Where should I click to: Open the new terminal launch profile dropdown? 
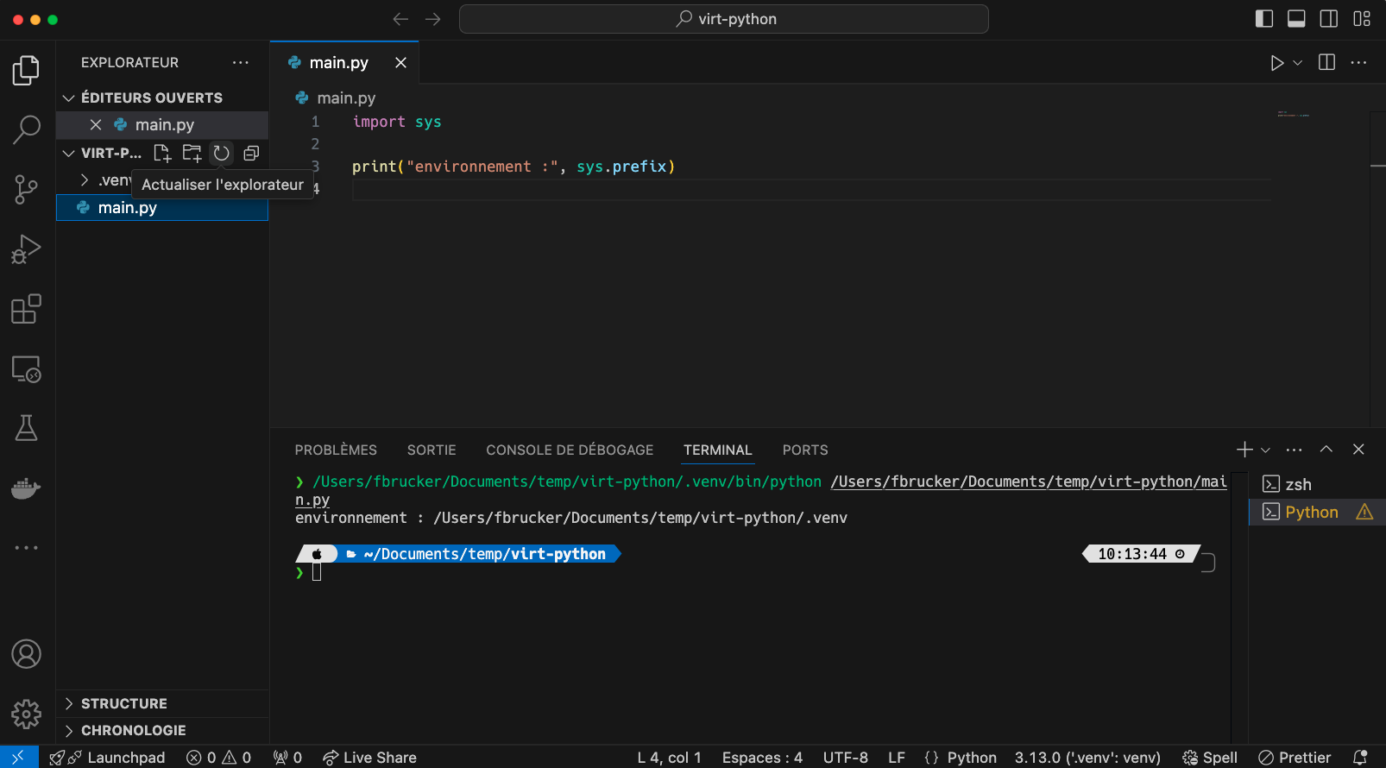tap(1266, 450)
